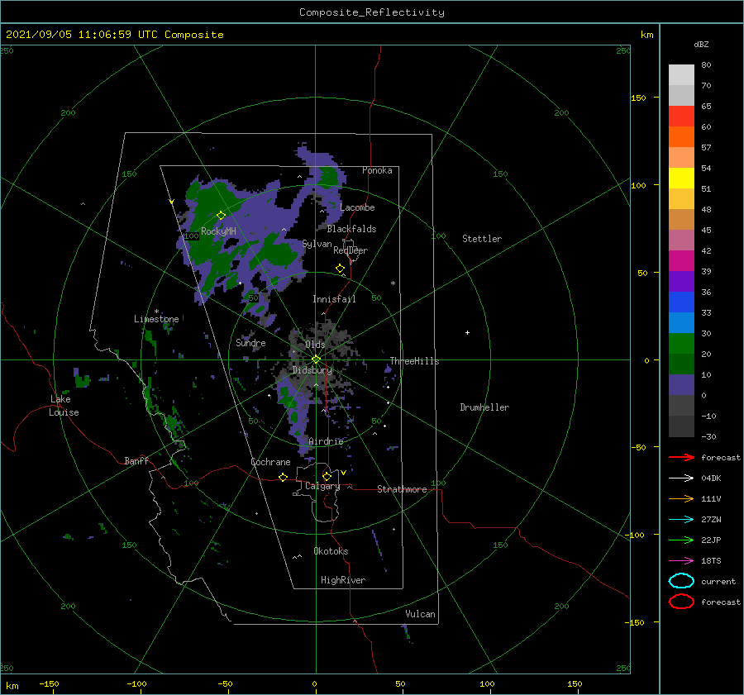This screenshot has height=695, width=744.
Task: Click the cyan current ellipse legend icon
Action: click(x=681, y=581)
